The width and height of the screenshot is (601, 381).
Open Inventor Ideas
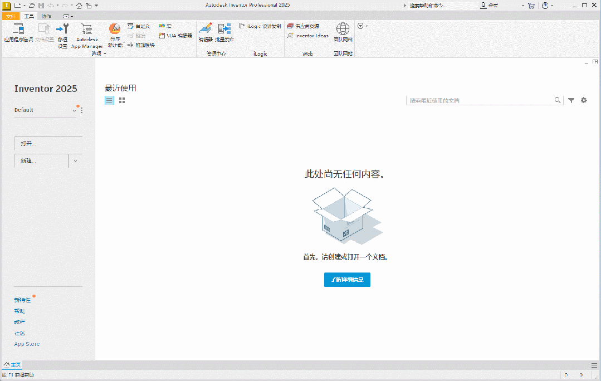308,36
